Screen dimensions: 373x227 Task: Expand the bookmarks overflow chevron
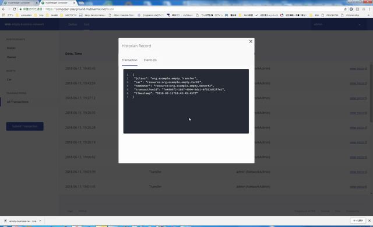tap(369, 15)
